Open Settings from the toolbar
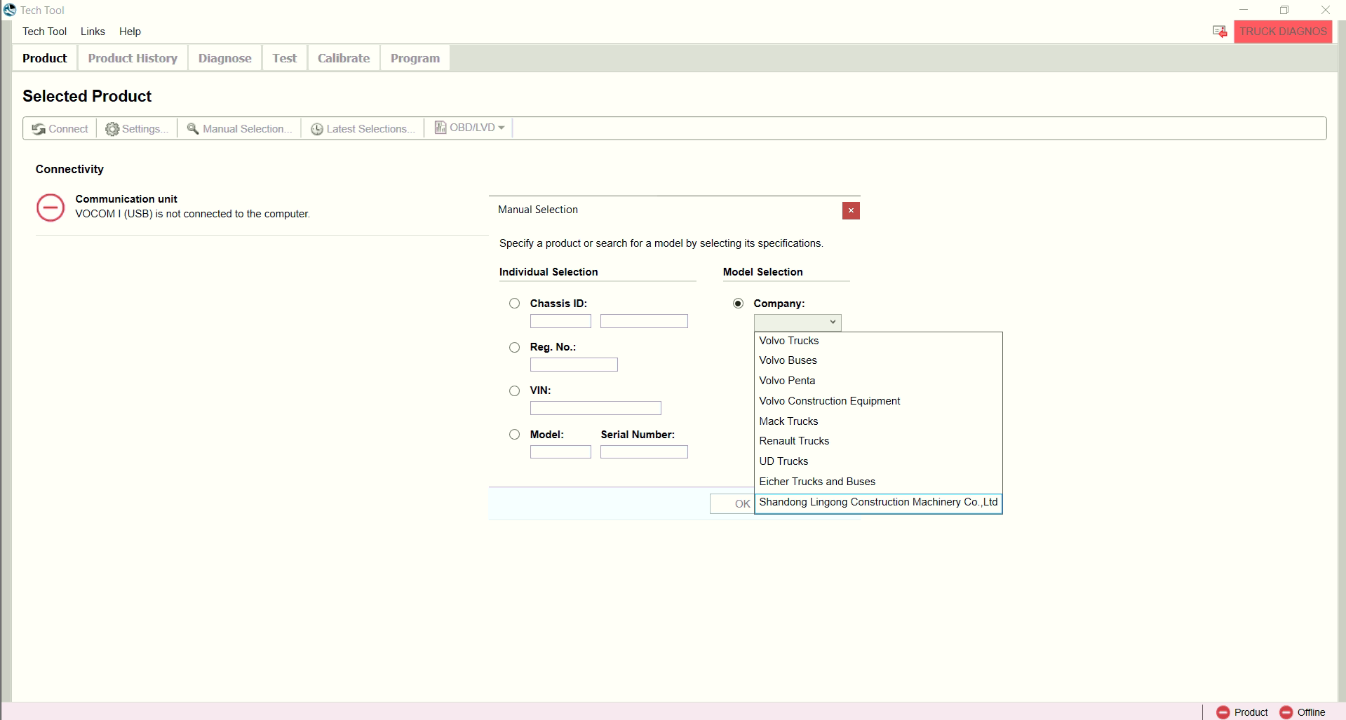This screenshot has height=720, width=1346. [x=137, y=128]
